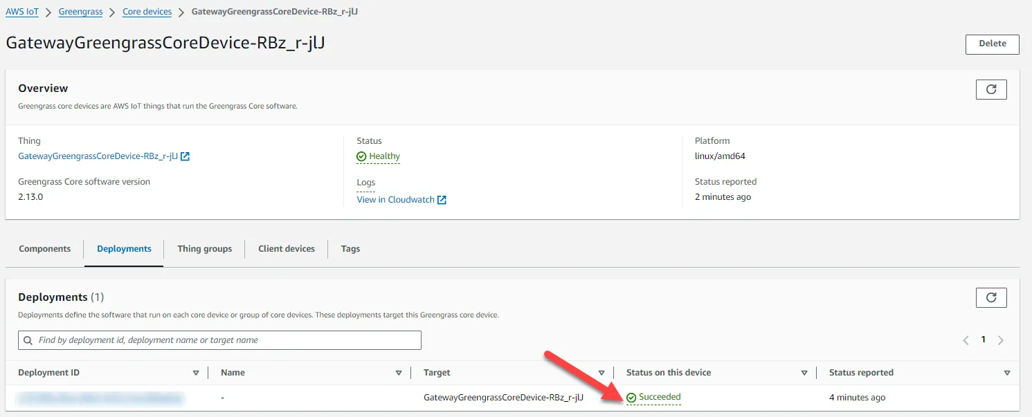This screenshot has height=417, width=1032.
Task: Refresh the Overview panel
Action: [991, 89]
